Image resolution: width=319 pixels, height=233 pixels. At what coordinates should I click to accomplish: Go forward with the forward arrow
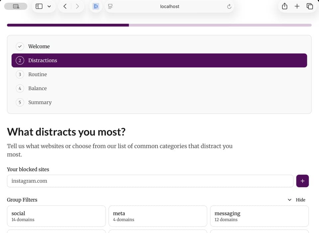[77, 6]
